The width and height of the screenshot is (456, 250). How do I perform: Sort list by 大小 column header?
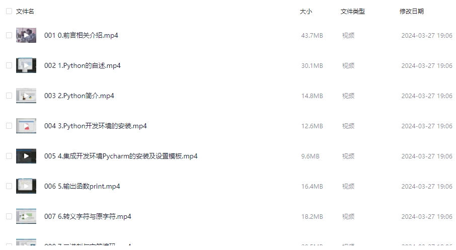(306, 12)
